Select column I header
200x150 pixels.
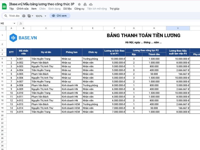pyautogui.click(x=177, y=28)
